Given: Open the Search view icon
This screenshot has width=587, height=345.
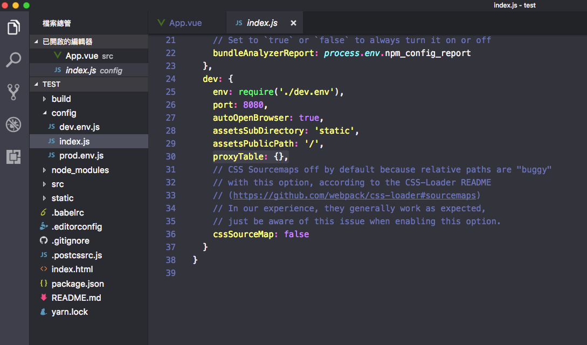Looking at the screenshot, I should (14, 59).
